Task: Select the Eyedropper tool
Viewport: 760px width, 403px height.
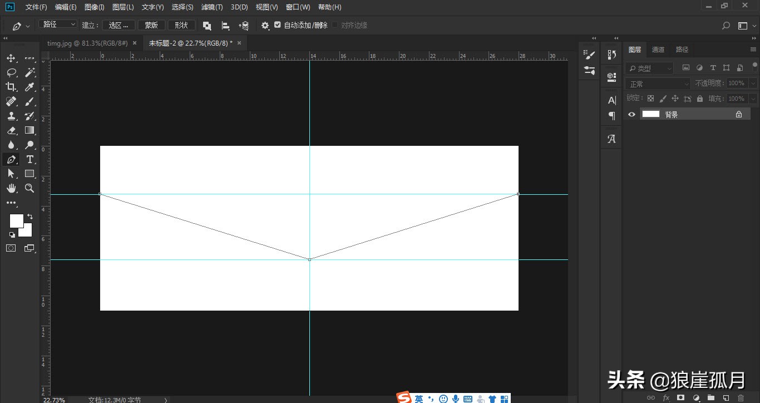Action: click(x=30, y=87)
